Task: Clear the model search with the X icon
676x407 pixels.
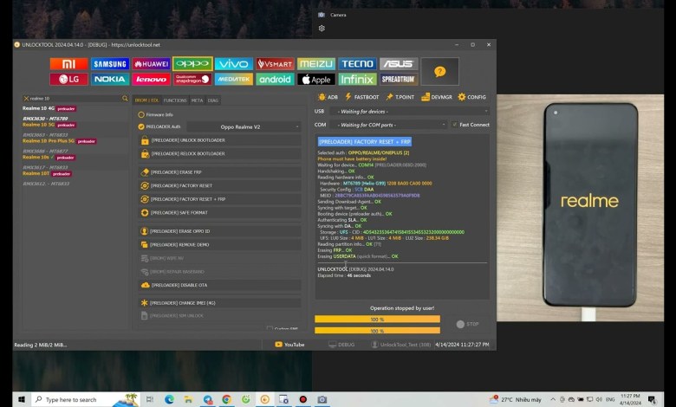Action: click(26, 98)
